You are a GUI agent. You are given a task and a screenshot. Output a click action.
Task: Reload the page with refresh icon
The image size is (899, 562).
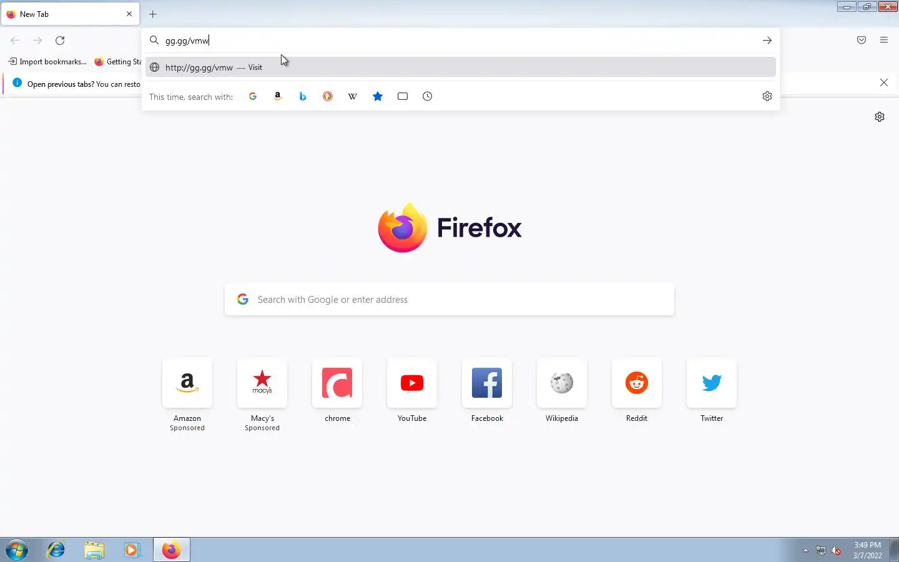click(x=60, y=41)
